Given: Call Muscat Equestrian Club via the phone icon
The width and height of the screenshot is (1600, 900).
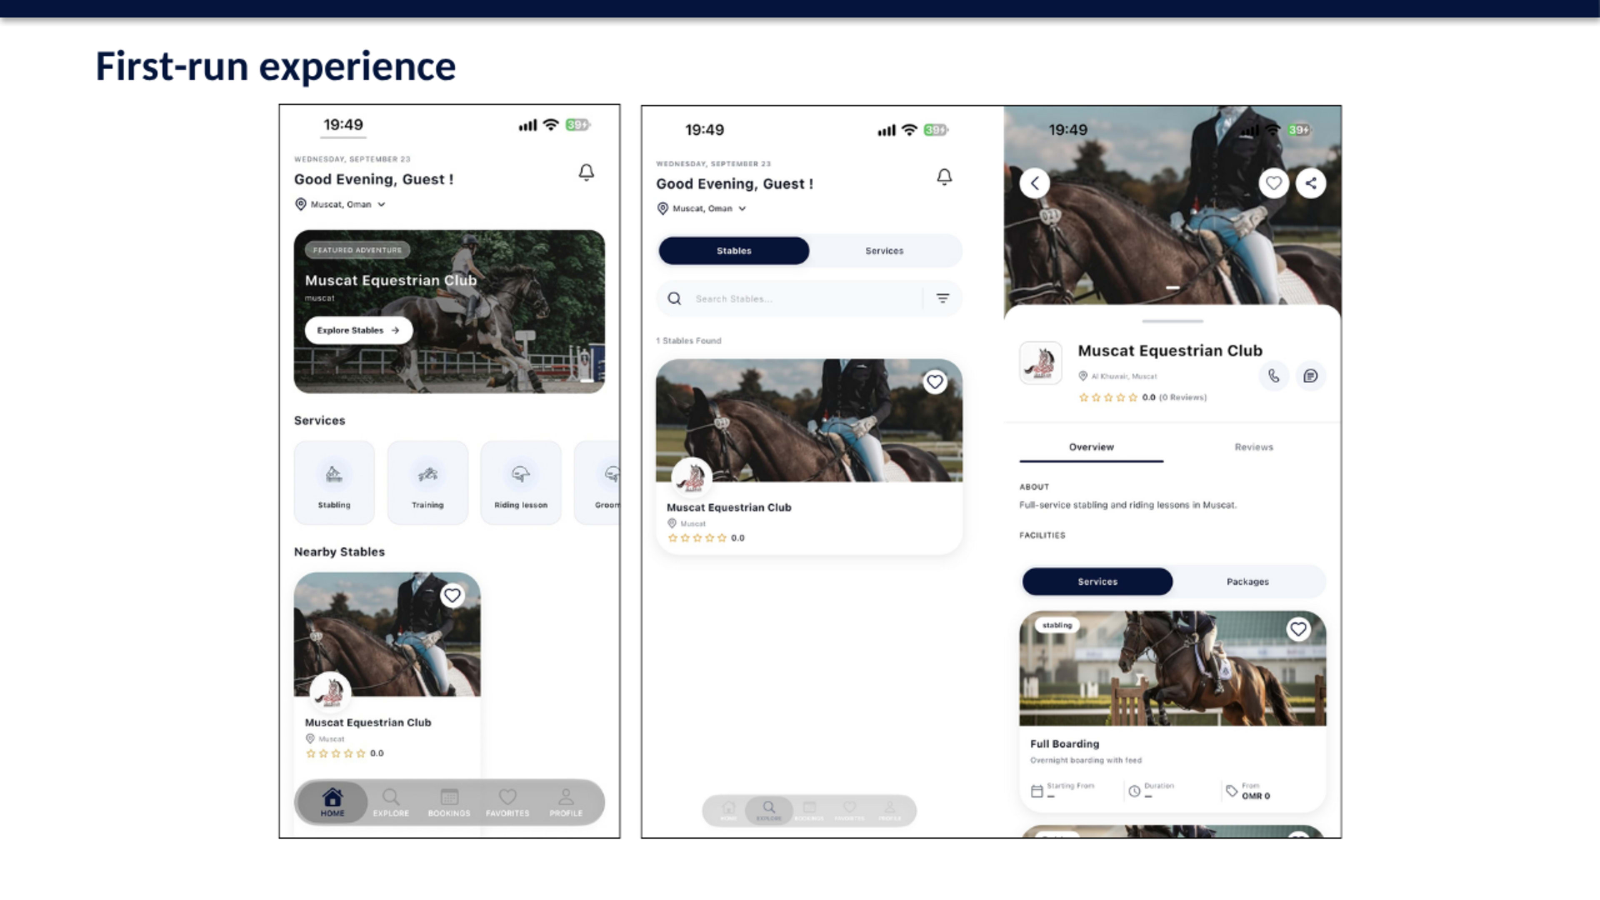Looking at the screenshot, I should [1273, 376].
